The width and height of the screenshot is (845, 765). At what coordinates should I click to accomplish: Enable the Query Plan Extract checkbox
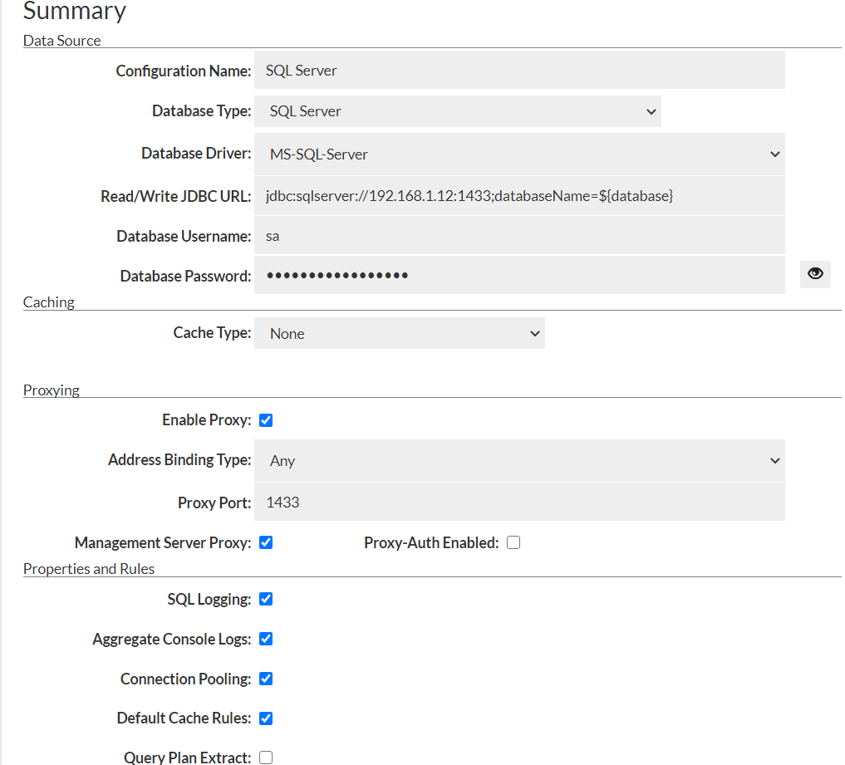pos(266,758)
